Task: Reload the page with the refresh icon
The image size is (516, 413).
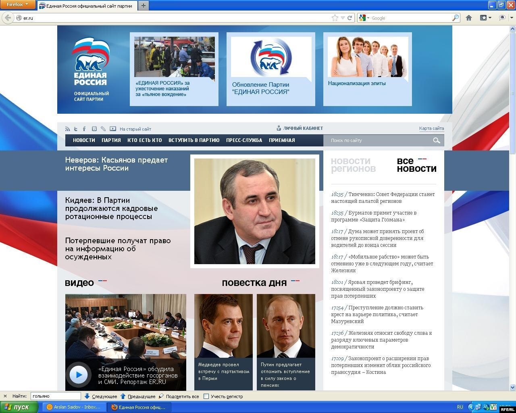Action: point(350,18)
